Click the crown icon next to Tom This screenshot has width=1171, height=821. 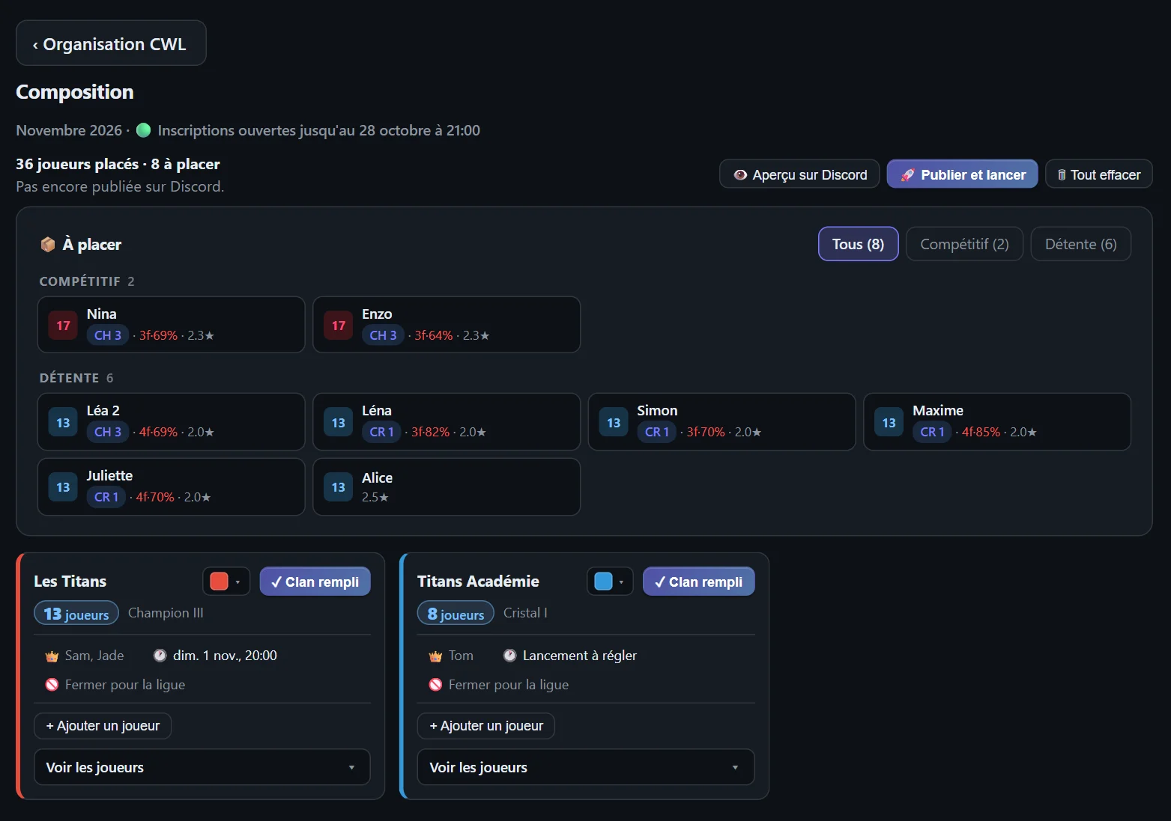pos(435,656)
